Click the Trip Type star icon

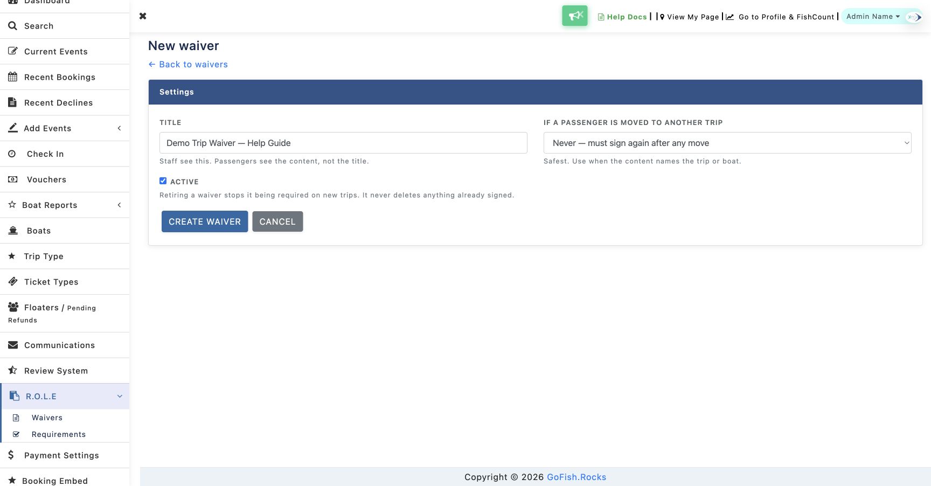coord(12,256)
